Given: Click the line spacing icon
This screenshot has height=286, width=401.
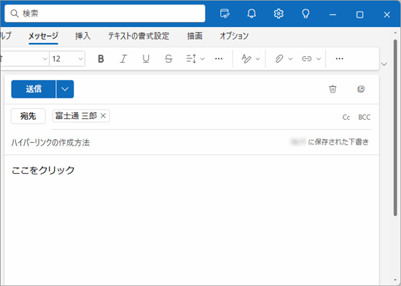Looking at the screenshot, I should 191,59.
